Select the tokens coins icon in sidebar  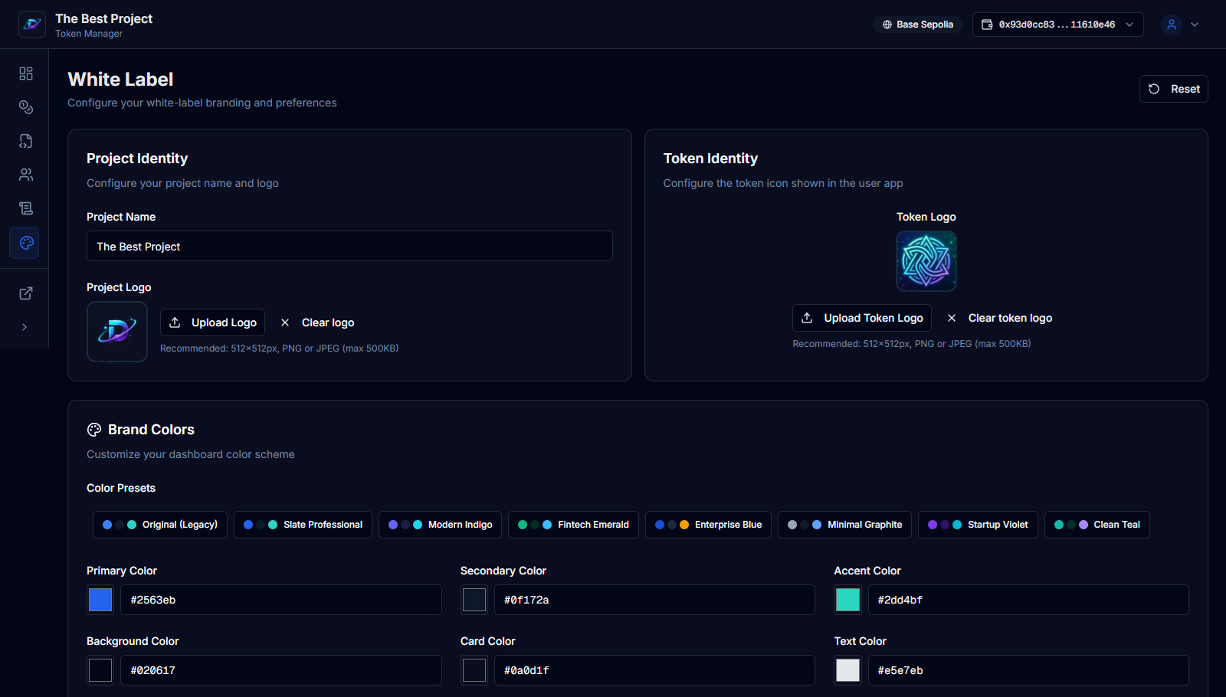[25, 107]
